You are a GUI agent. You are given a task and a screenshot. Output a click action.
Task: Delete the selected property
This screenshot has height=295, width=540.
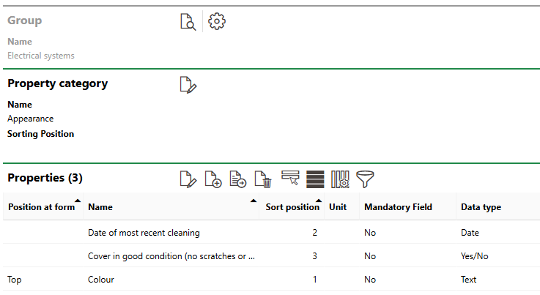click(x=262, y=179)
